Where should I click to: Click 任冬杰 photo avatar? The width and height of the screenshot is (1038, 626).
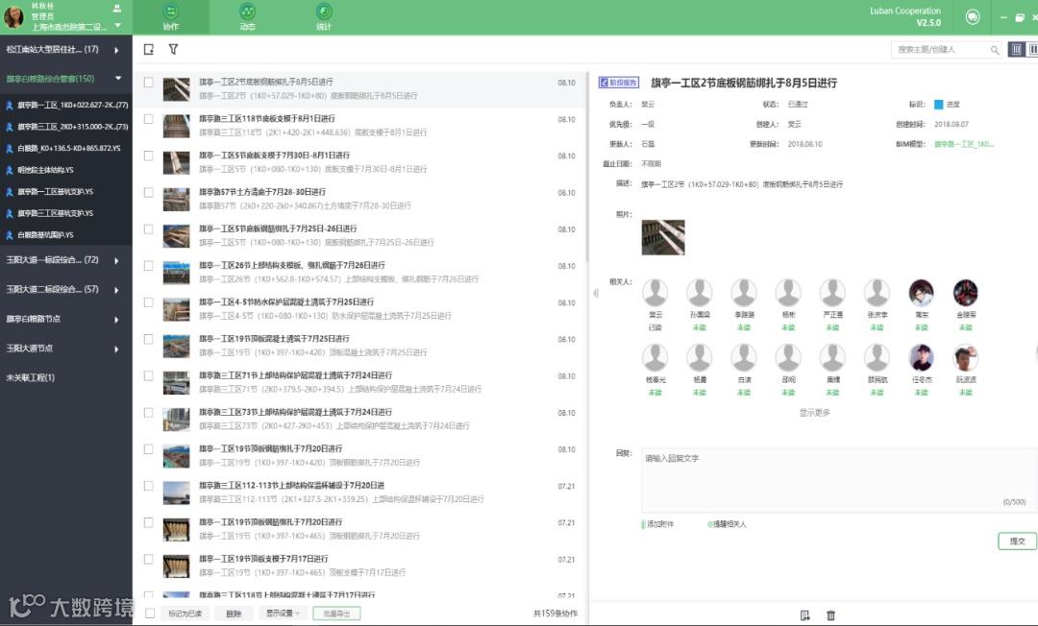click(922, 357)
